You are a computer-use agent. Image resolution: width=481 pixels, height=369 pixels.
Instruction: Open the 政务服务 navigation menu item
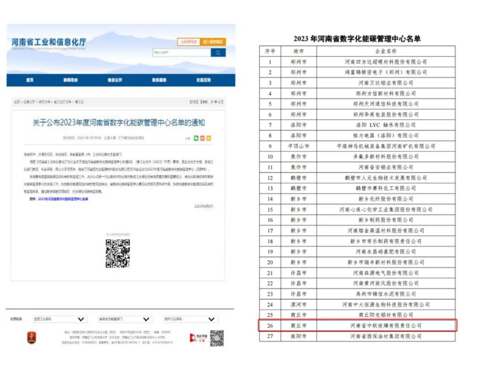[159, 80]
